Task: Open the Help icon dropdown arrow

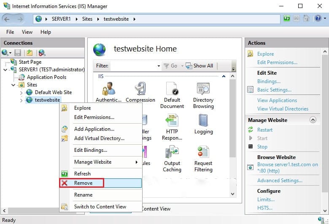Action: tap(325, 19)
